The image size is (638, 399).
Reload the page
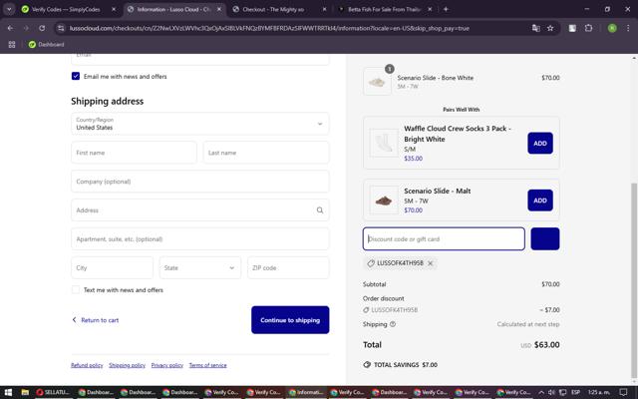(42, 28)
